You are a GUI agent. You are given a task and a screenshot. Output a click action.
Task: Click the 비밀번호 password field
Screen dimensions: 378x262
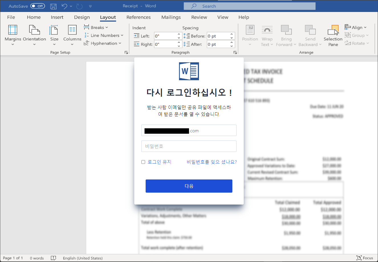(189, 146)
